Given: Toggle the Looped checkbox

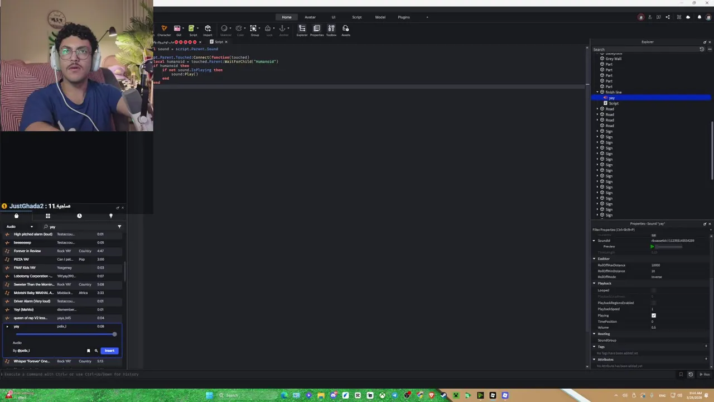Looking at the screenshot, I should [x=654, y=290].
